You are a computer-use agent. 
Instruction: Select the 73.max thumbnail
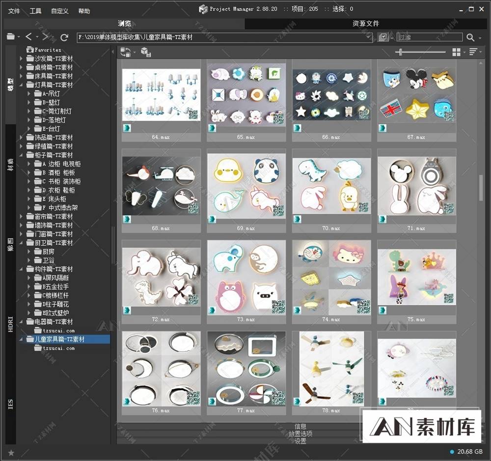click(246, 277)
